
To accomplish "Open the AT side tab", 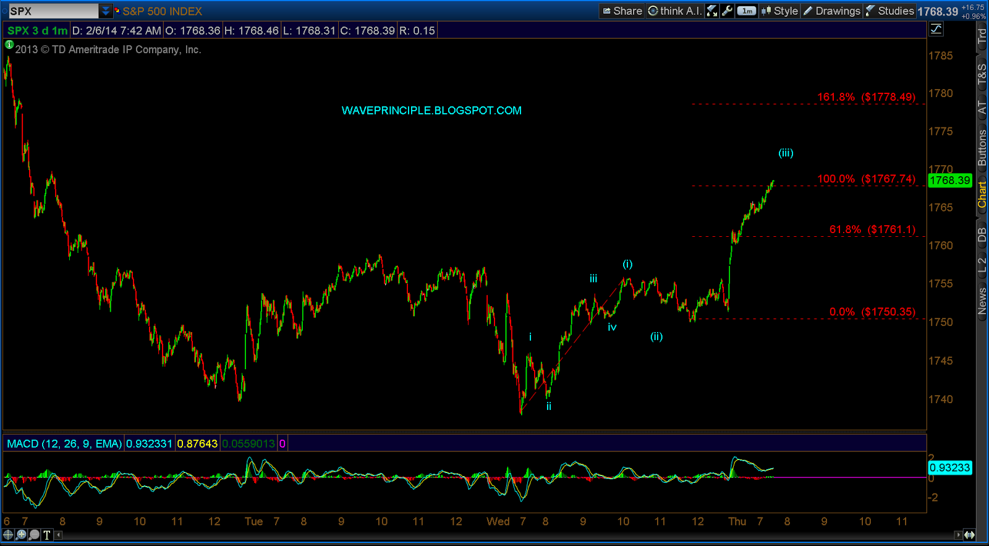I will point(982,108).
